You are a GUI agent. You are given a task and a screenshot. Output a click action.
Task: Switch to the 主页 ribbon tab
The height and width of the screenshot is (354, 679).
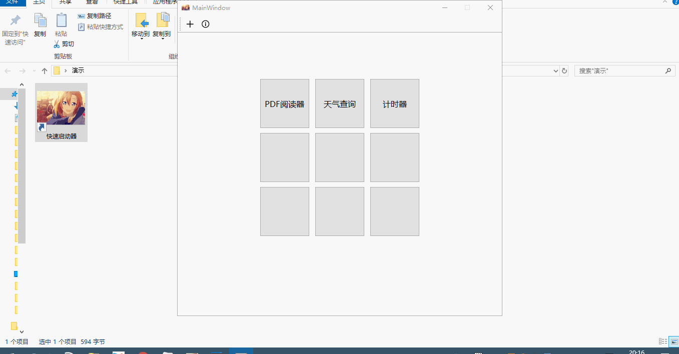point(40,2)
